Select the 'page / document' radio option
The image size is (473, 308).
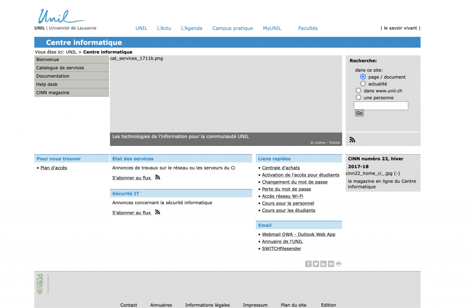point(363,77)
